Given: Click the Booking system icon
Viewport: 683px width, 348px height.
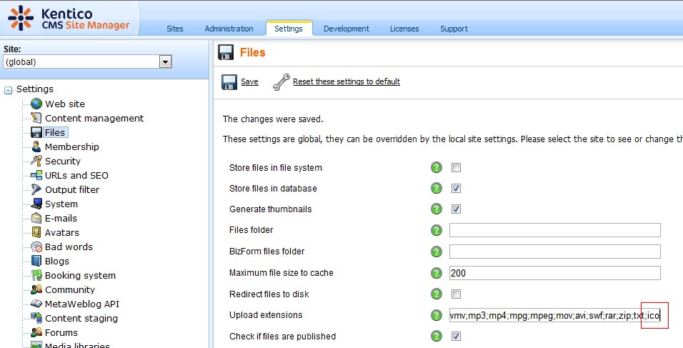Looking at the screenshot, I should point(36,275).
